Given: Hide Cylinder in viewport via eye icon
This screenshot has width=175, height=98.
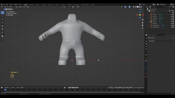Looking at the screenshot, I should (x=171, y=22).
